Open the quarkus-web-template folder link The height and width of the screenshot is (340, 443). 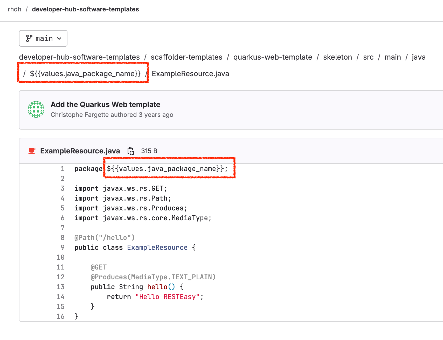(x=273, y=57)
